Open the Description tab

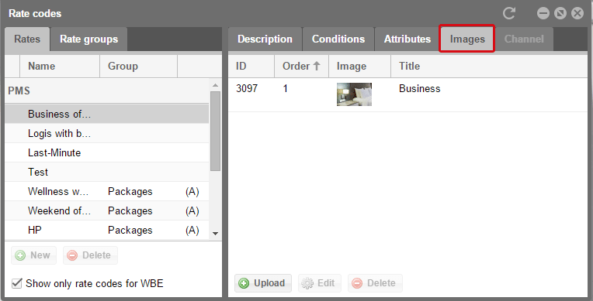click(x=265, y=39)
